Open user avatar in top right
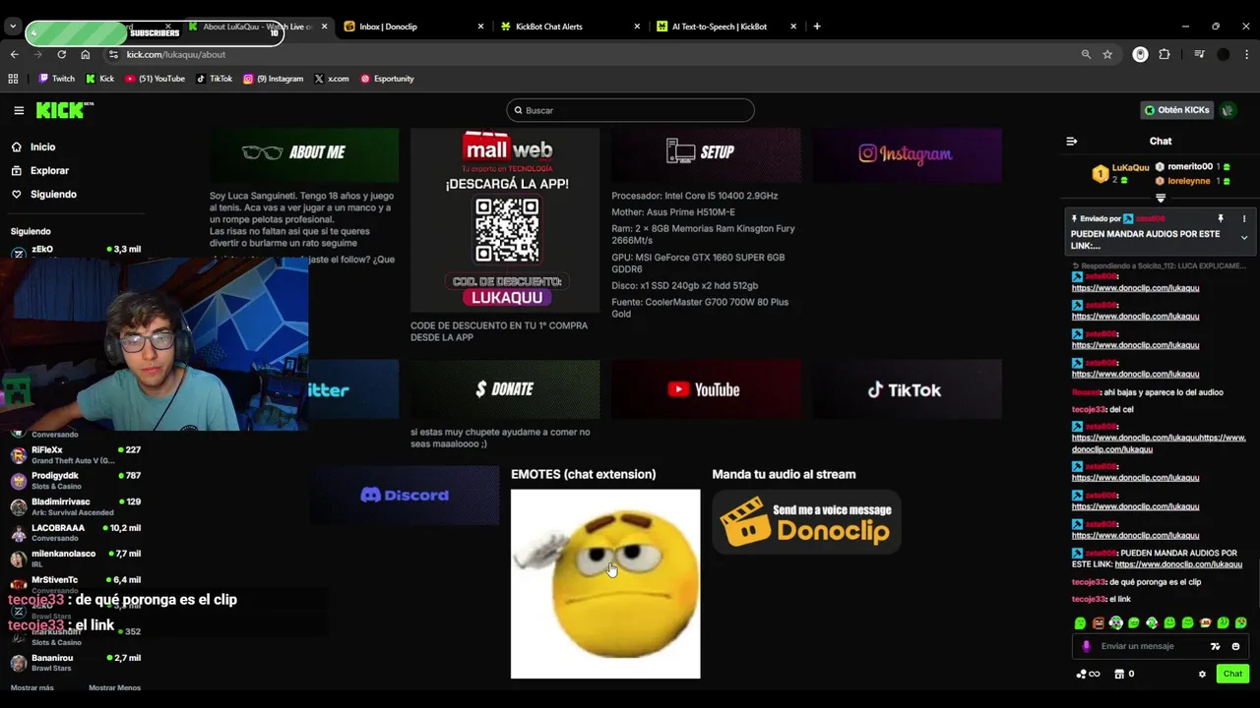1260x708 pixels. pos(1228,110)
